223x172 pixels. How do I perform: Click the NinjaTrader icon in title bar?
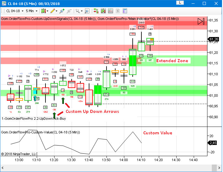[4, 3]
